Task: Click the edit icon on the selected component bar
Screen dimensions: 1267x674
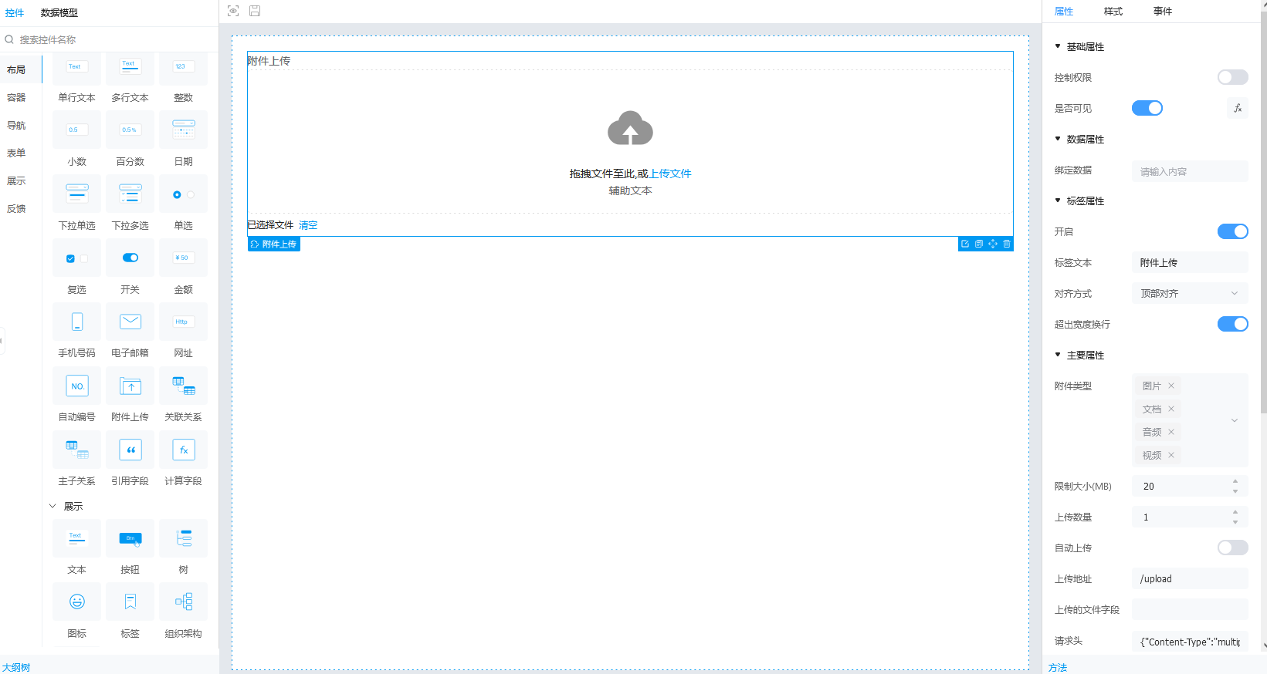Action: (965, 244)
